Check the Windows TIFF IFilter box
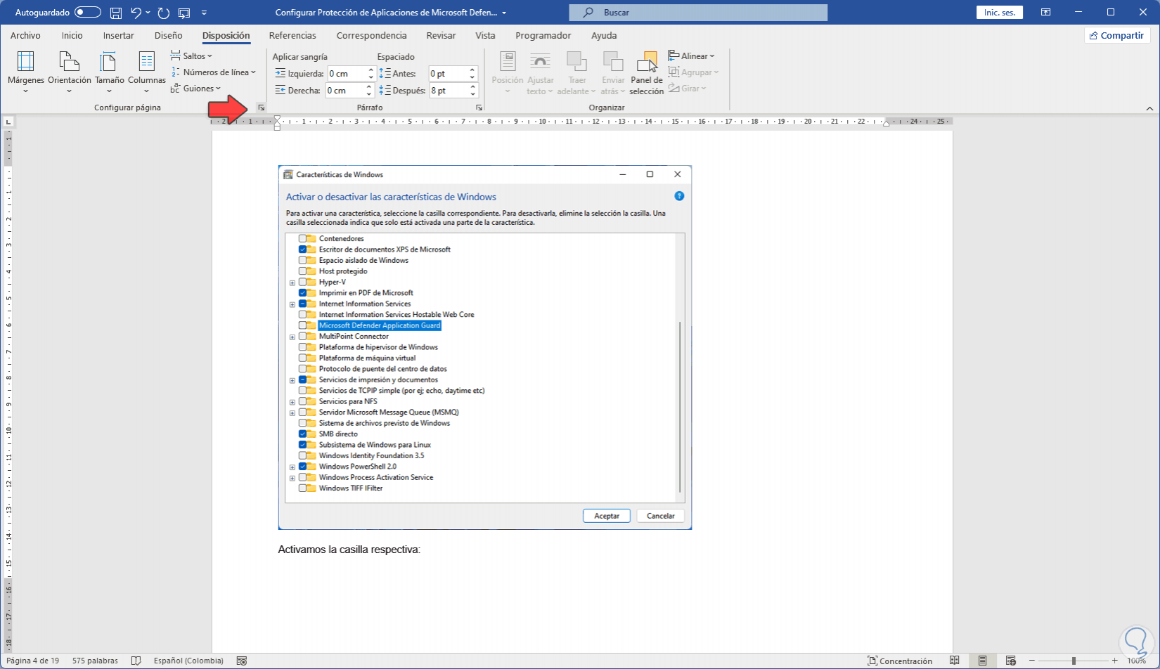The height and width of the screenshot is (669, 1160). coord(303,488)
